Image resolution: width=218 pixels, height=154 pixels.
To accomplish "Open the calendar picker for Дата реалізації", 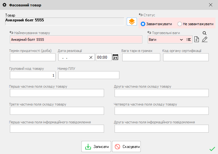I will pos(116,57).
